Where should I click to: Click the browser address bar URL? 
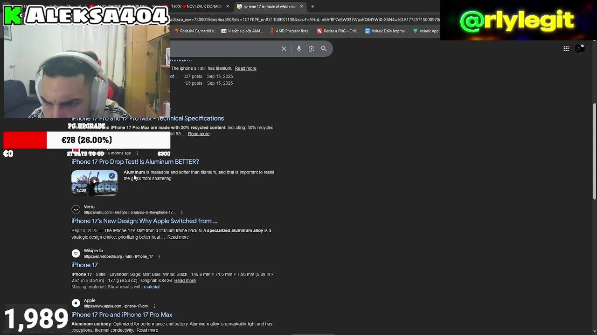(x=305, y=20)
